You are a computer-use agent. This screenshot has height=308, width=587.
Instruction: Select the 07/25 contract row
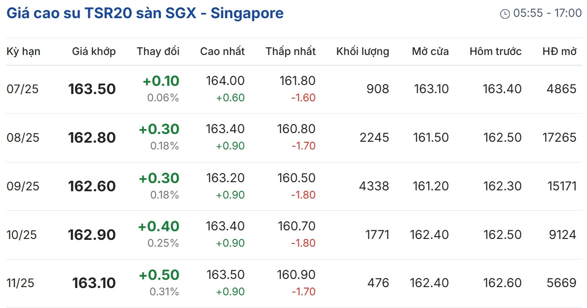23,89
